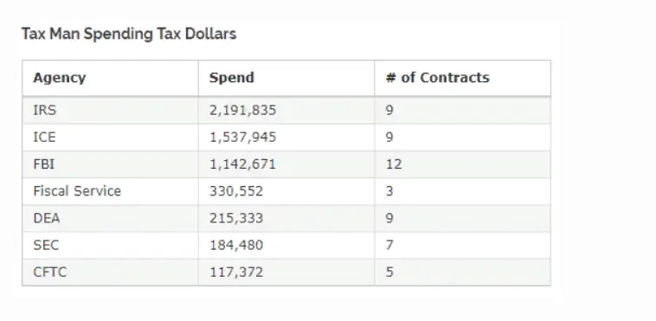Click the 1,142,671 spend value

coord(242,164)
